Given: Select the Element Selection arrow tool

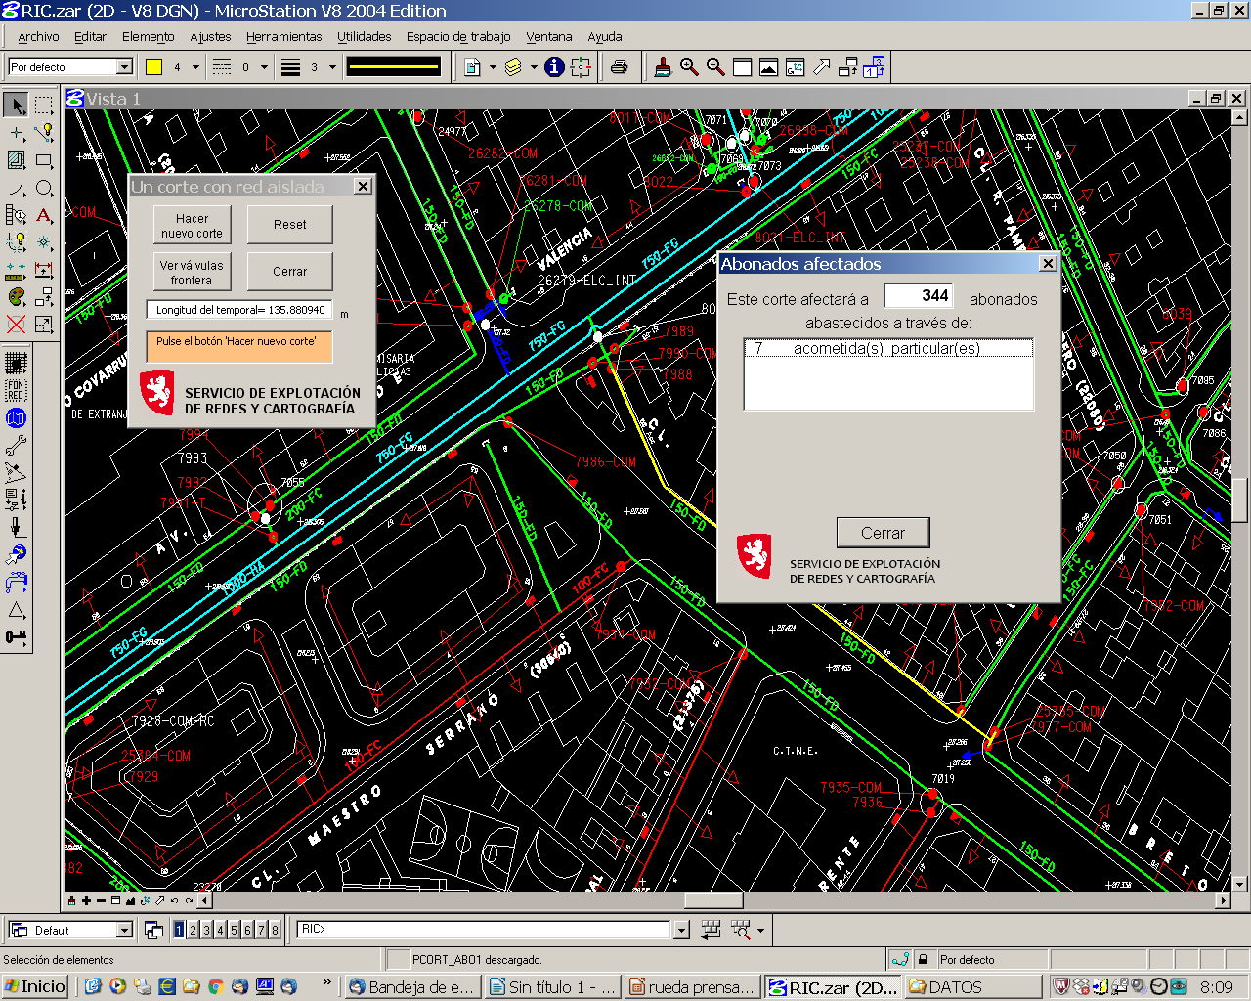Looking at the screenshot, I should [16, 105].
